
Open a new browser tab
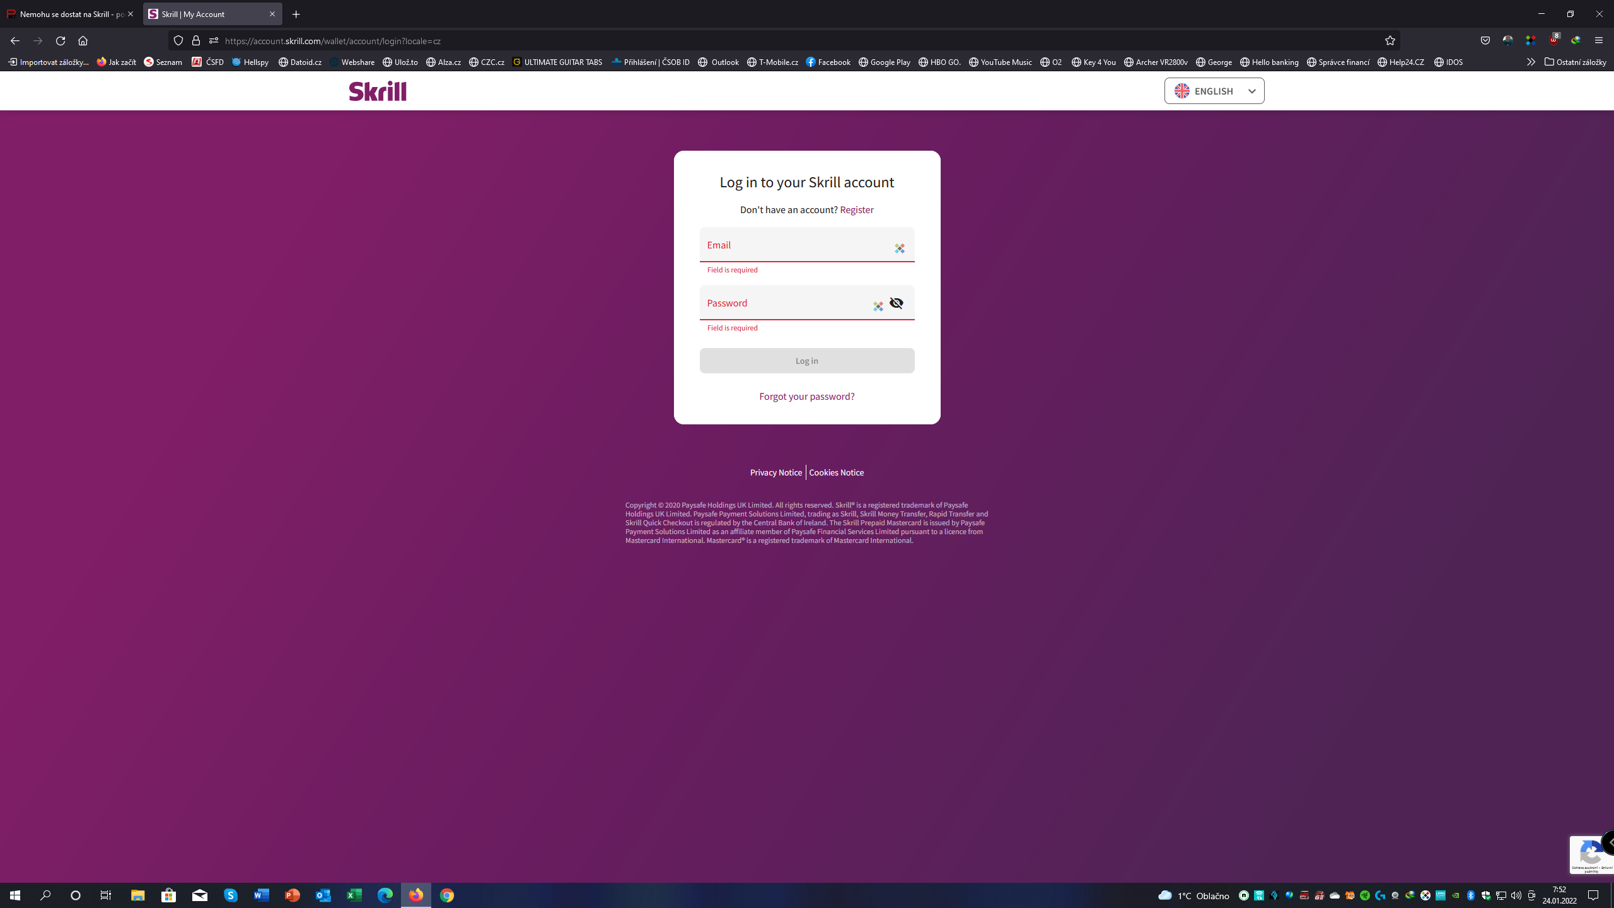pos(296,14)
